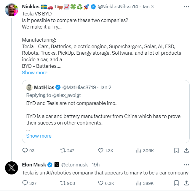This screenshot has height=192, width=195.
Task: Bookmark Nicklas's Tesla VS BYD post
Action: [x=176, y=151]
